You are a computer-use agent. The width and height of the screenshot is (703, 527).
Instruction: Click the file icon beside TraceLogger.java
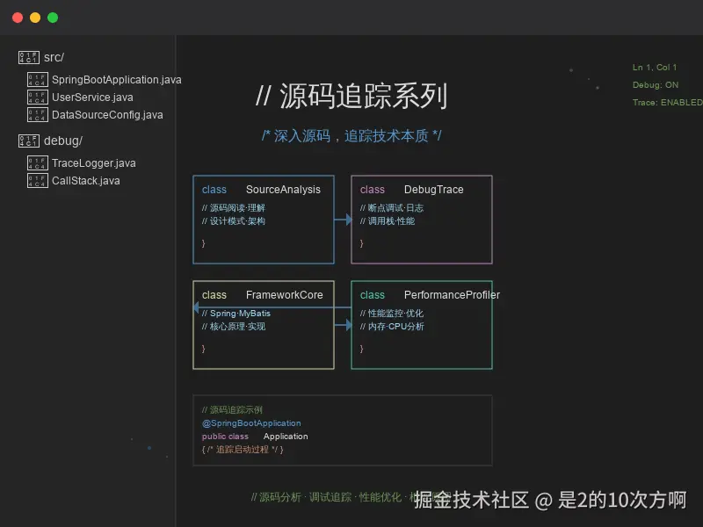[37, 162]
